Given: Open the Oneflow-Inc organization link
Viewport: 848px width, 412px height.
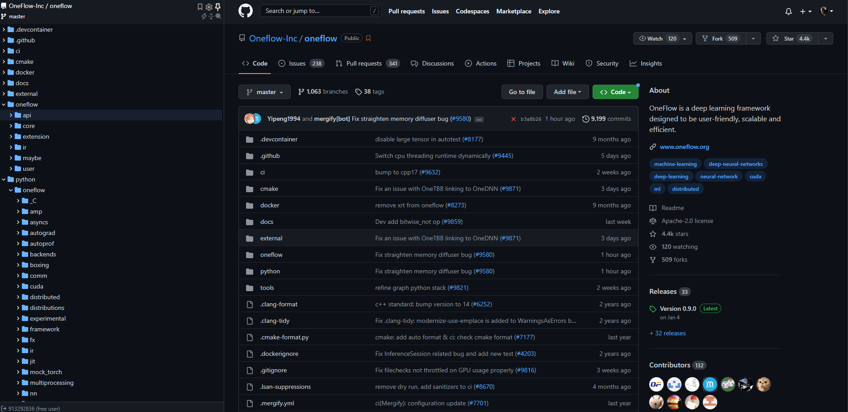Looking at the screenshot, I should [273, 38].
